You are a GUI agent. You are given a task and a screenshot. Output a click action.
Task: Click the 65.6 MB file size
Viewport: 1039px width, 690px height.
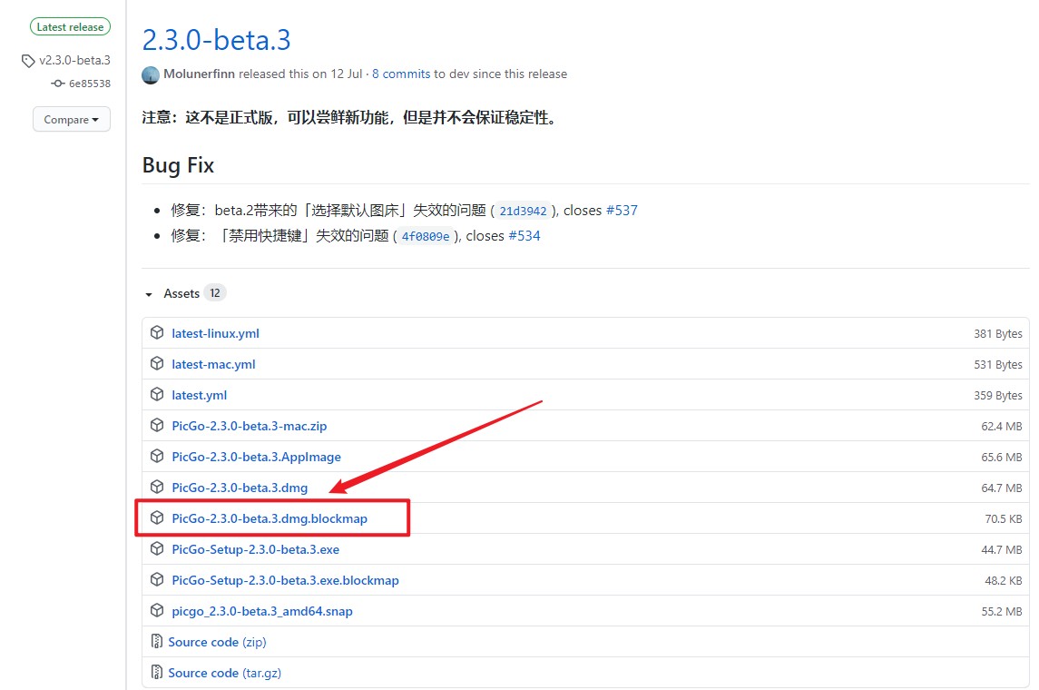[x=1001, y=457]
